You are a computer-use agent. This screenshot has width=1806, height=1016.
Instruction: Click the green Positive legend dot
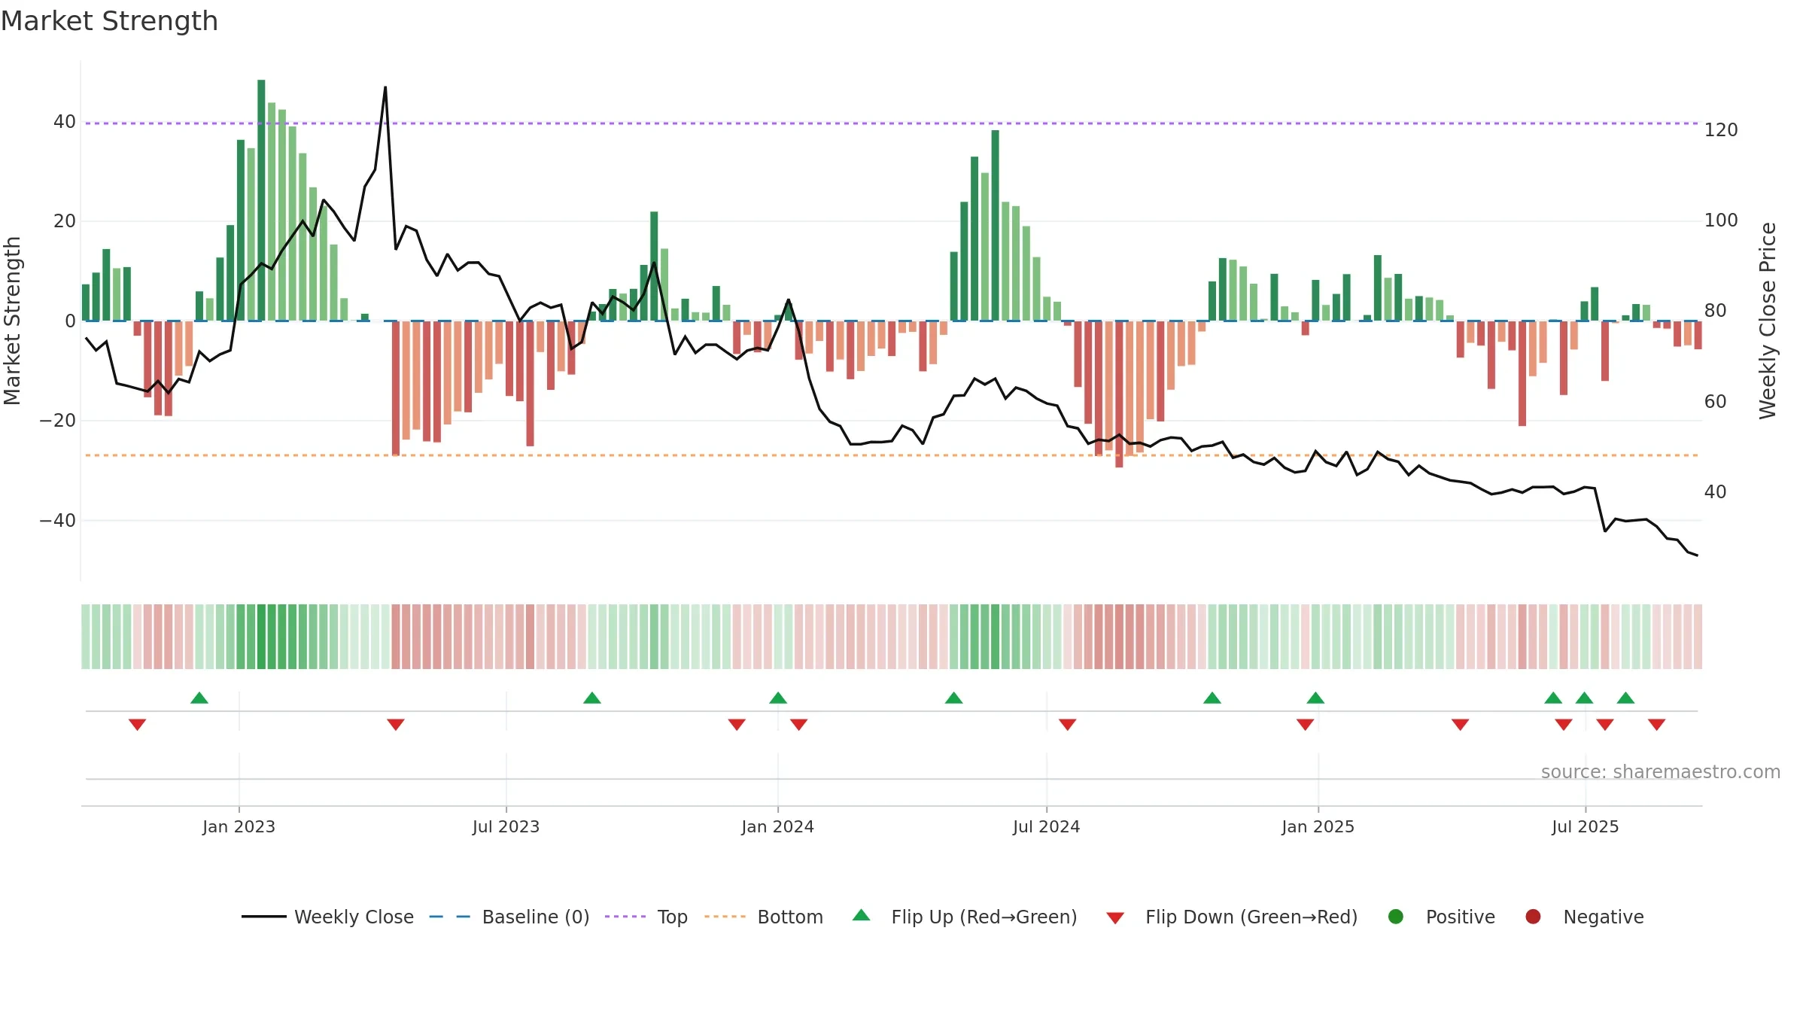pos(1396,917)
